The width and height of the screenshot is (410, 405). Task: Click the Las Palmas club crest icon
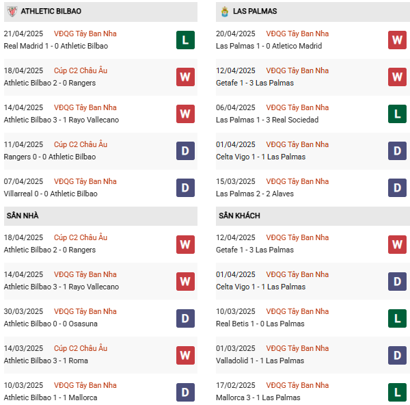pos(223,12)
